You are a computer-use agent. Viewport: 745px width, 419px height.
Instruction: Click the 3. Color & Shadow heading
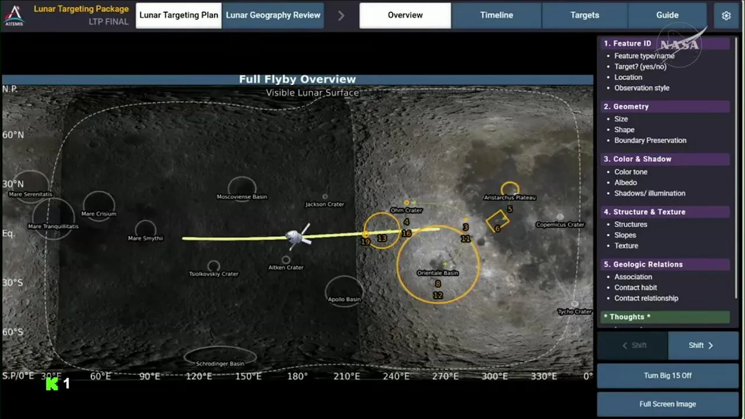click(x=665, y=159)
